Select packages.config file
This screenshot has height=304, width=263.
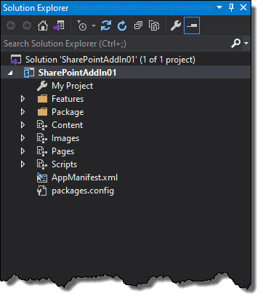point(83,191)
